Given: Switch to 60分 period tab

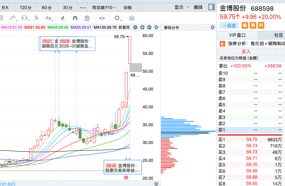Looking at the screenshot, I should [47, 8].
